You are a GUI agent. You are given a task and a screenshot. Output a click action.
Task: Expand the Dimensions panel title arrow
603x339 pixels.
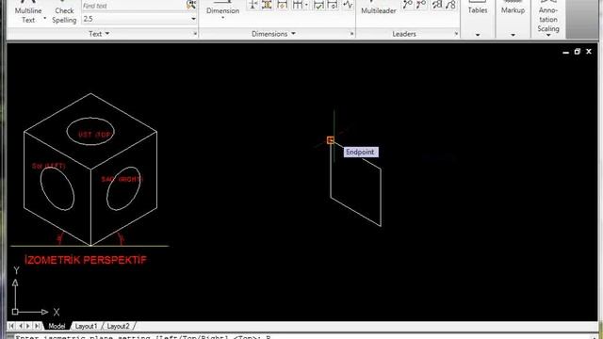[x=293, y=34]
